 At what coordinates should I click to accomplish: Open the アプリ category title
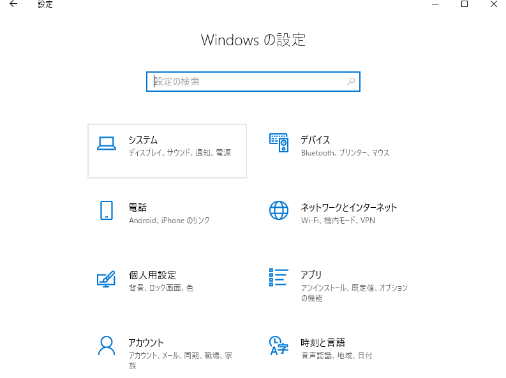pyautogui.click(x=311, y=275)
